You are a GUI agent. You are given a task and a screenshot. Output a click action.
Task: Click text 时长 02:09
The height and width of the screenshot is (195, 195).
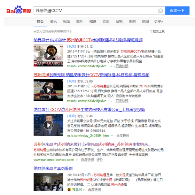click(x=85, y=81)
